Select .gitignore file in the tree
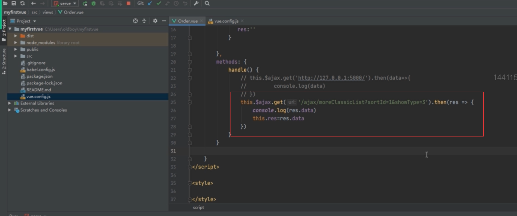Image resolution: width=517 pixels, height=216 pixels. 88,63
